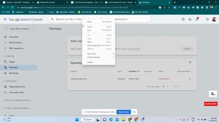The image size is (219, 123).
Task: Choose Paste as plain text
Action: coord(99,45)
